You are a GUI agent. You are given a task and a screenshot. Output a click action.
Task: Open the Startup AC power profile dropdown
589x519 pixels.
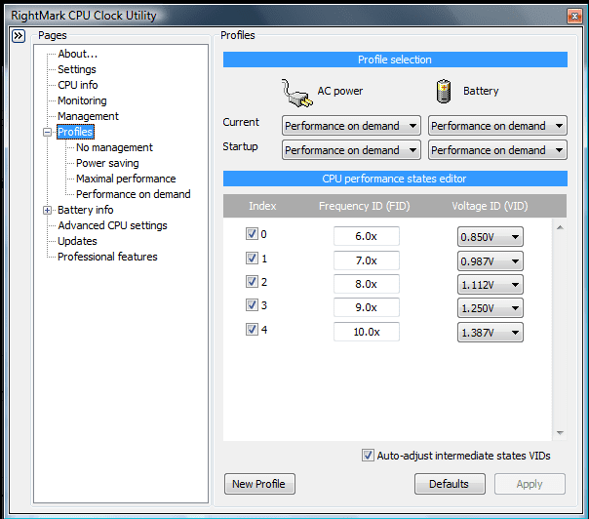351,150
